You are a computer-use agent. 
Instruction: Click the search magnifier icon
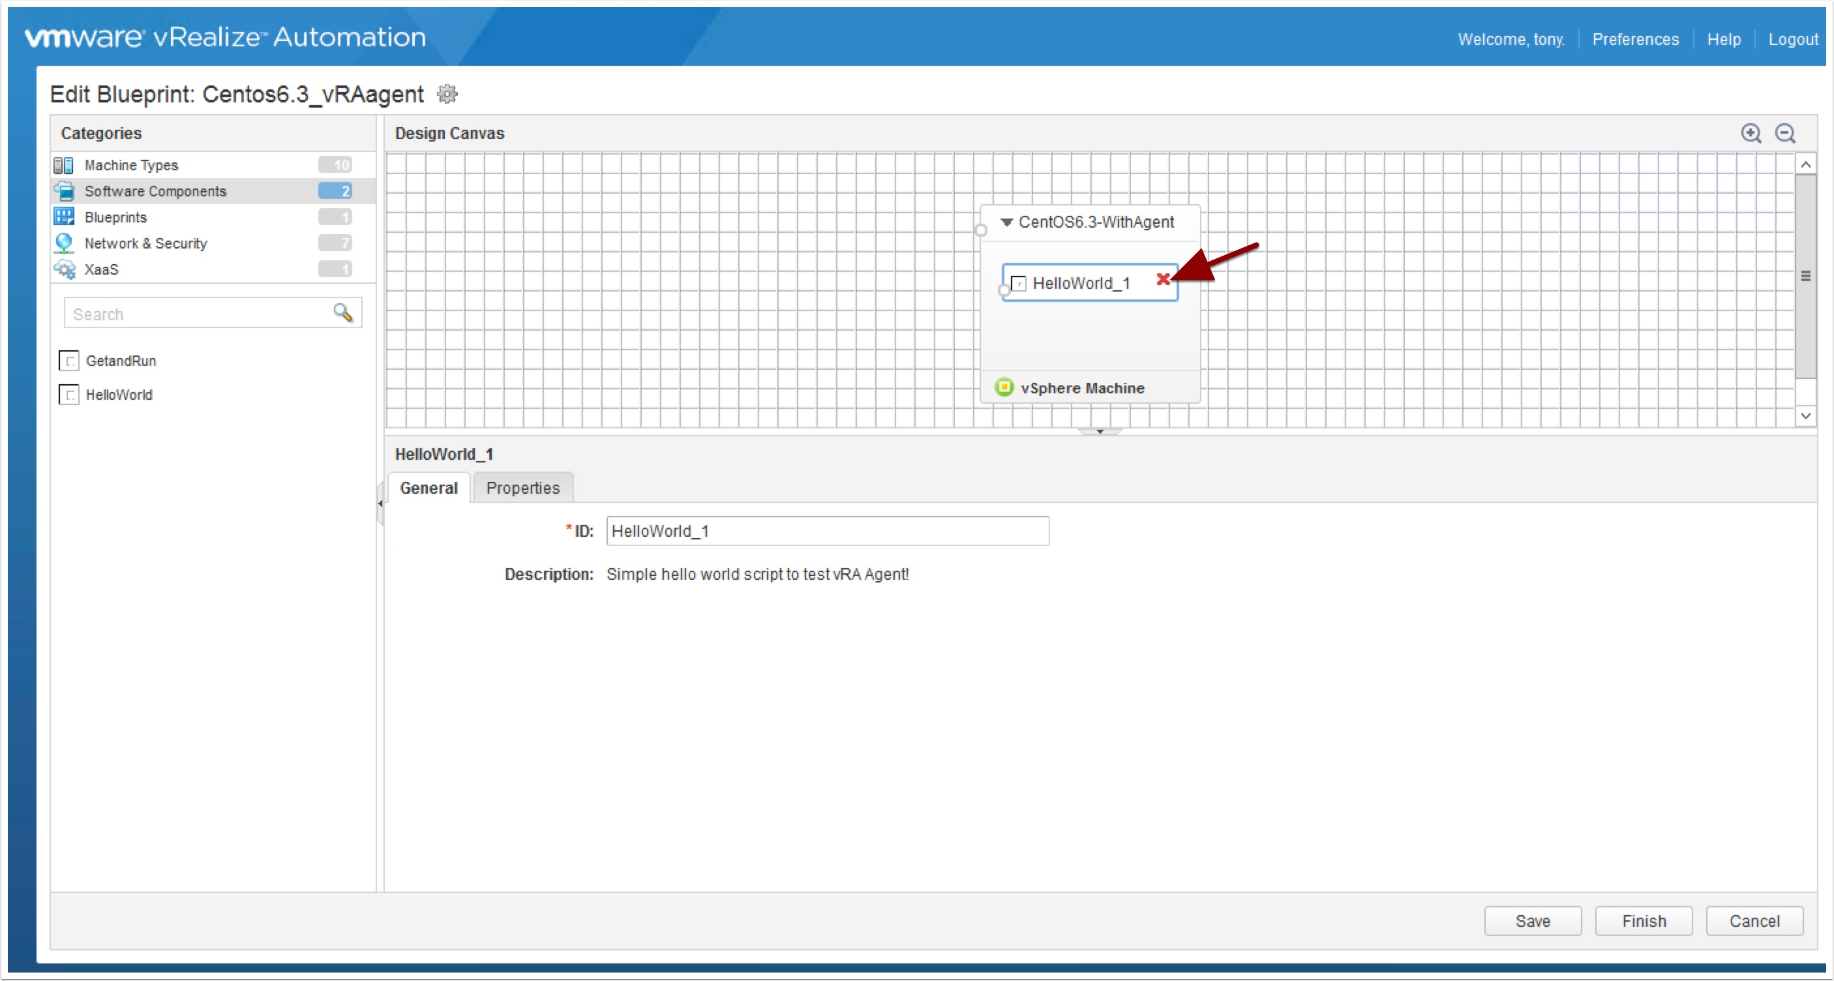[x=342, y=312]
